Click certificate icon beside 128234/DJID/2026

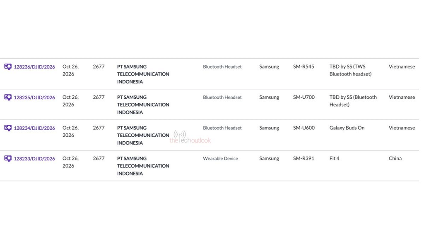pyautogui.click(x=8, y=128)
